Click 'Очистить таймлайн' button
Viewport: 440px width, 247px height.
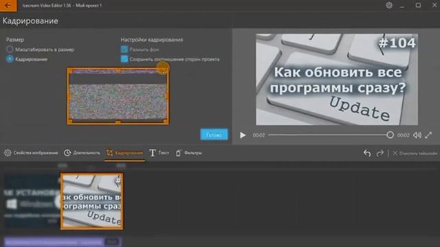(415, 153)
